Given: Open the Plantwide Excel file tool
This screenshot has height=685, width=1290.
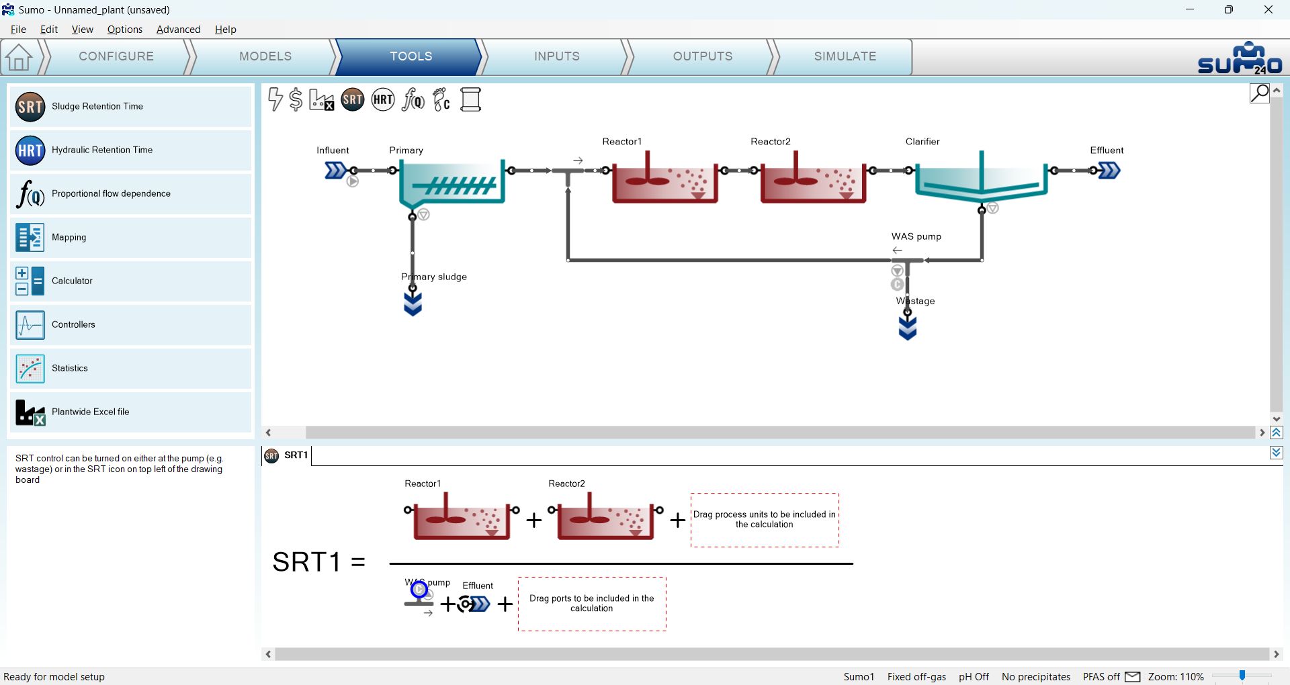Looking at the screenshot, I should 131,412.
